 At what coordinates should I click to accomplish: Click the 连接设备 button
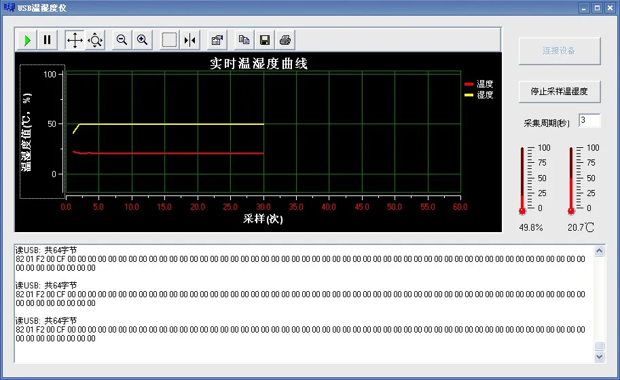point(560,51)
